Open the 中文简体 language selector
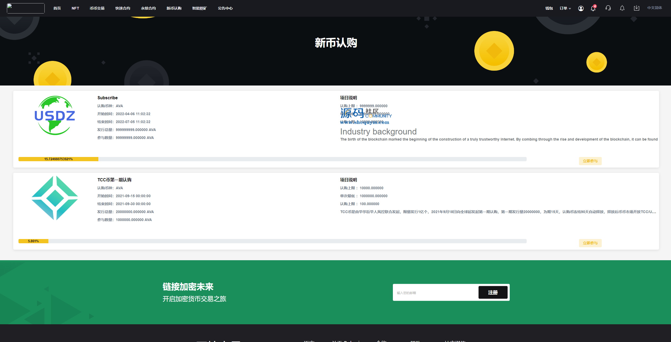671x342 pixels. tap(655, 8)
